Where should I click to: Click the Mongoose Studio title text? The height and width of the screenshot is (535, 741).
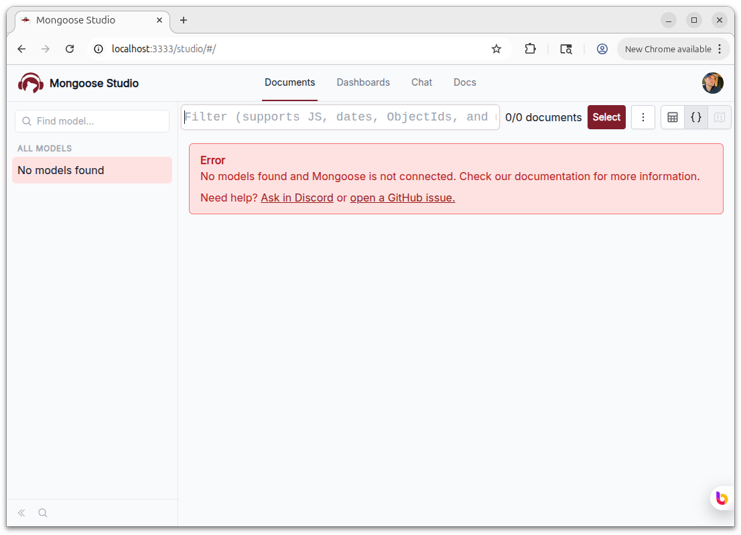coord(94,84)
